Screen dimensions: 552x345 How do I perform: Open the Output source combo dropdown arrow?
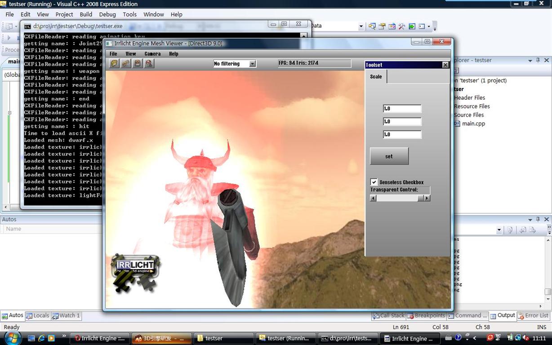[499, 230]
